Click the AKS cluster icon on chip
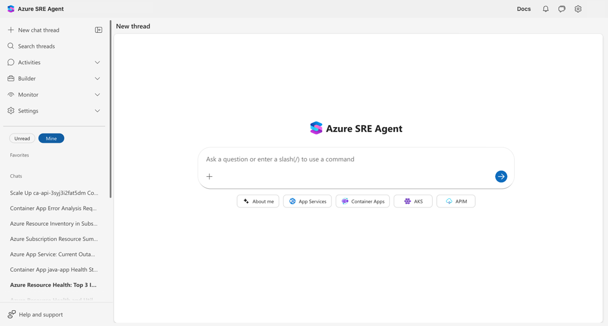The image size is (608, 326). (407, 201)
